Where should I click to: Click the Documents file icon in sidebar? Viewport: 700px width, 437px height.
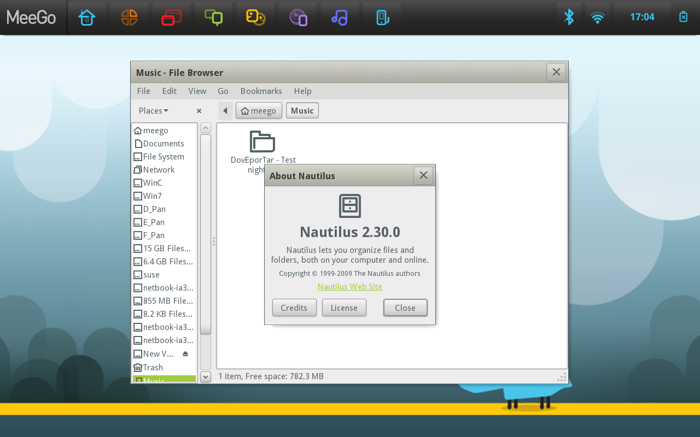coord(138,144)
